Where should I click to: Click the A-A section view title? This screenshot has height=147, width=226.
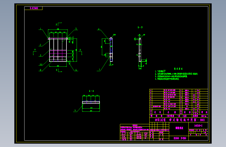[x=91, y=91]
